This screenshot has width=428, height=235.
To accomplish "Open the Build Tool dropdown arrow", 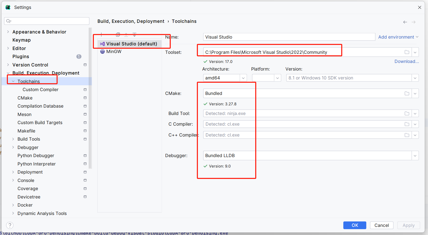I will coord(415,113).
